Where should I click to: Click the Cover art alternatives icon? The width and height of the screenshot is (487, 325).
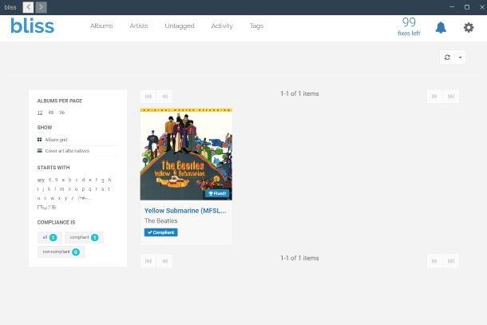click(x=40, y=151)
